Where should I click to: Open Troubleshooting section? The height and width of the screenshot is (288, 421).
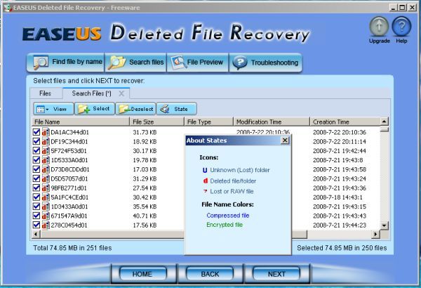point(265,63)
